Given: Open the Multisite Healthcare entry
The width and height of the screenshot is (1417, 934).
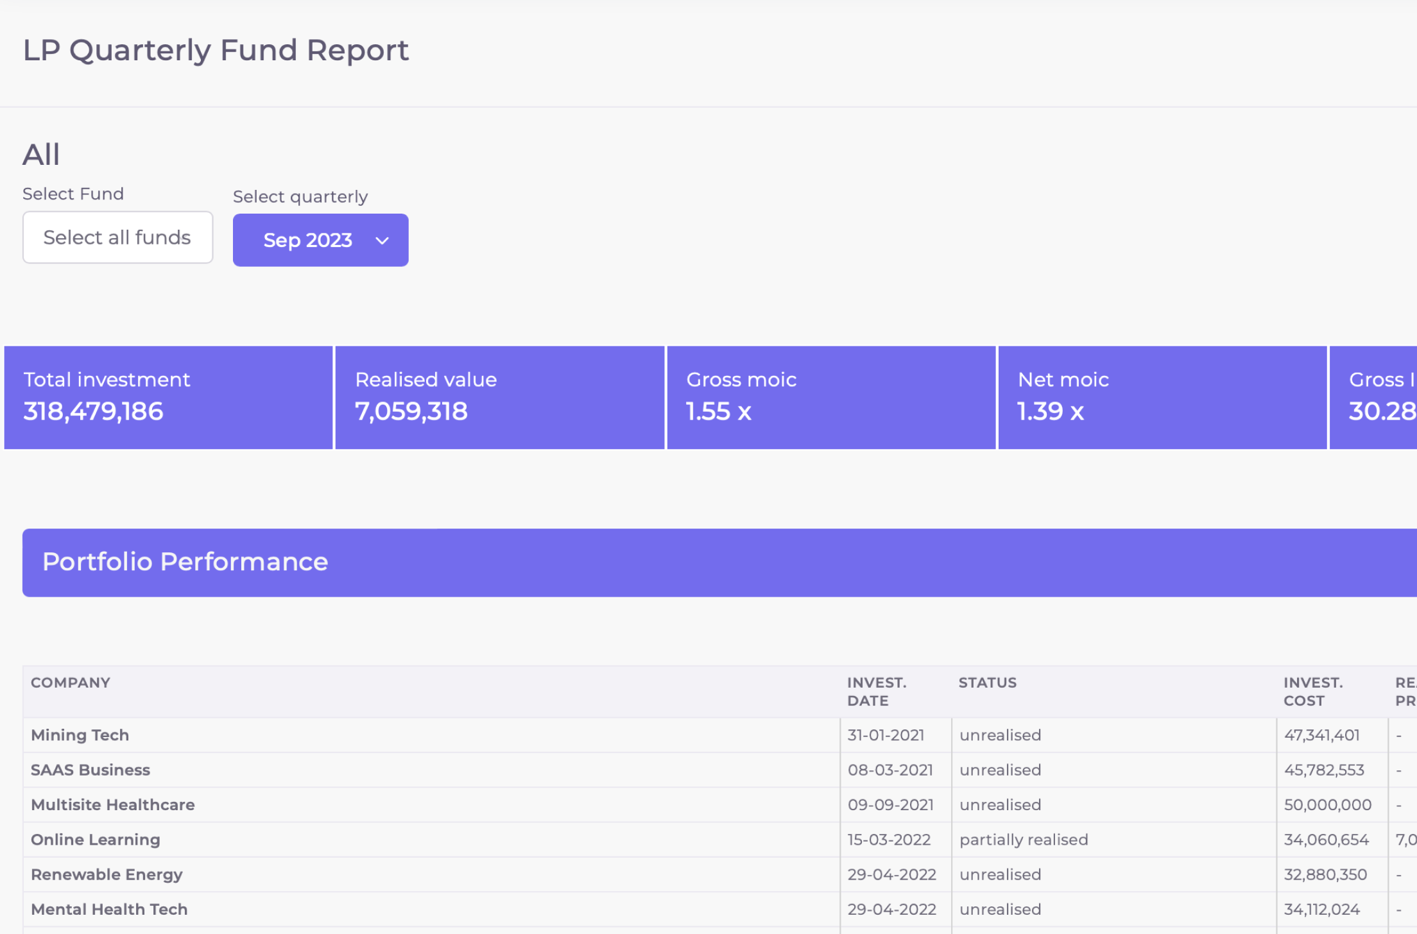Looking at the screenshot, I should click(113, 804).
